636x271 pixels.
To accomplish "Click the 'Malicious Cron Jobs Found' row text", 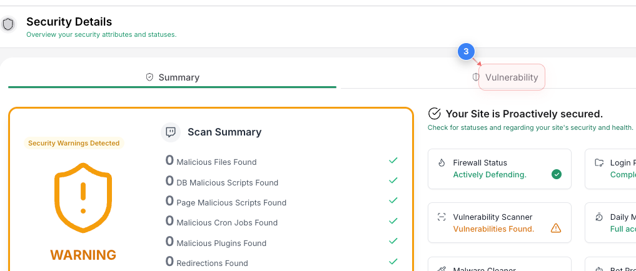I will pyautogui.click(x=227, y=223).
